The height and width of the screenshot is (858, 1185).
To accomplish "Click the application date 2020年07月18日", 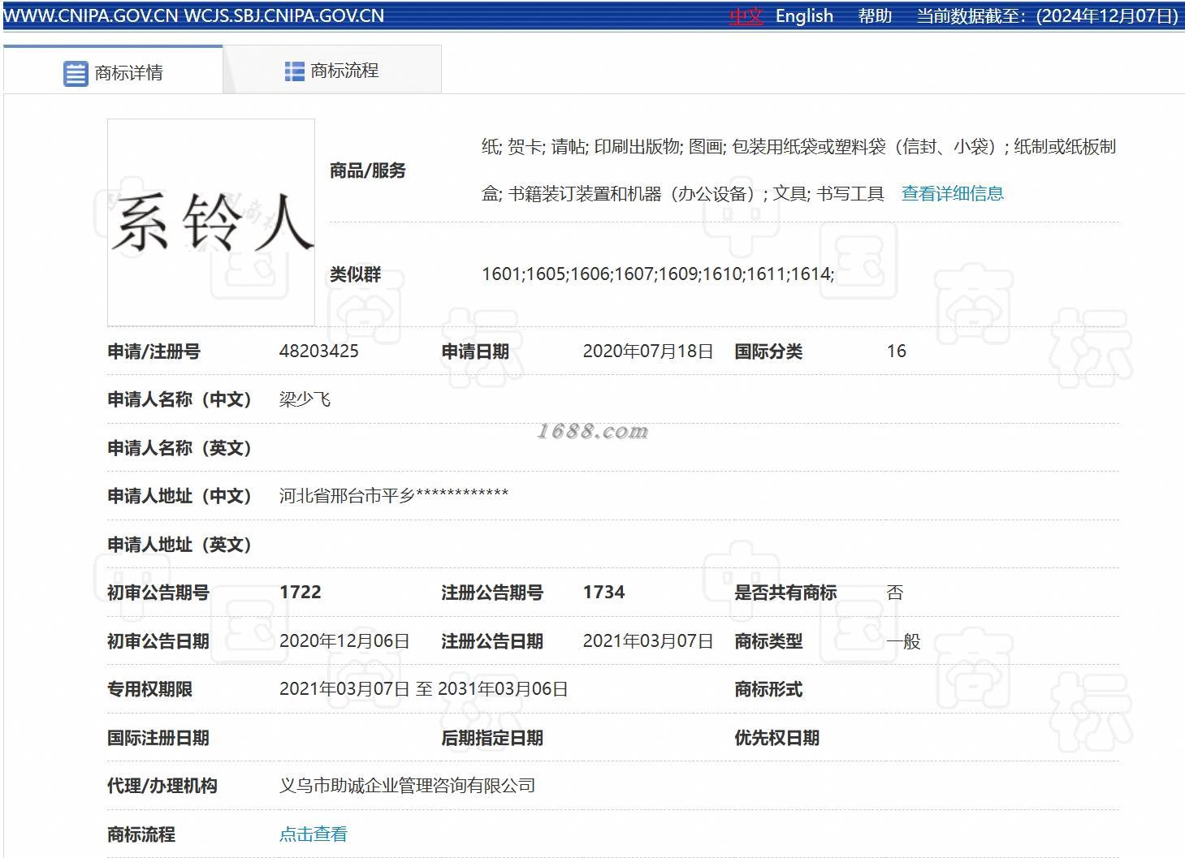I will tap(648, 351).
